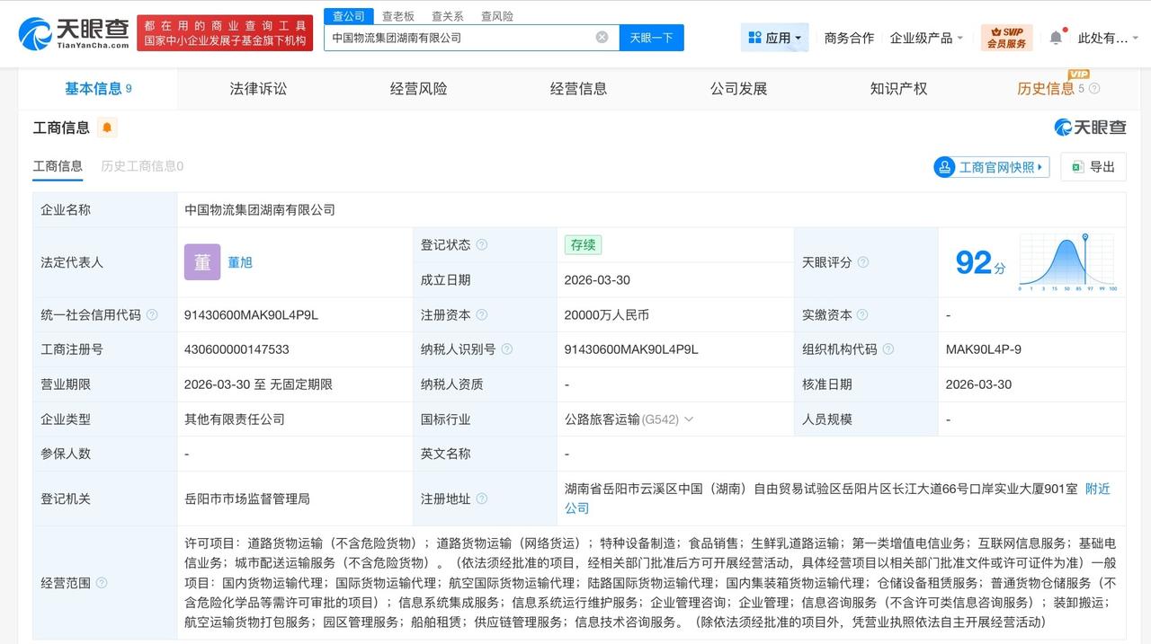Click the bell icon beside 工商信息 heading
The width and height of the screenshot is (1151, 644).
click(107, 128)
